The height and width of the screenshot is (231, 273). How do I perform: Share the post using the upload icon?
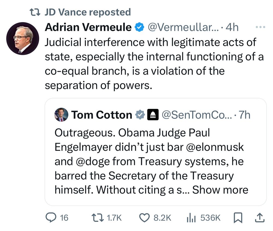click(x=260, y=218)
